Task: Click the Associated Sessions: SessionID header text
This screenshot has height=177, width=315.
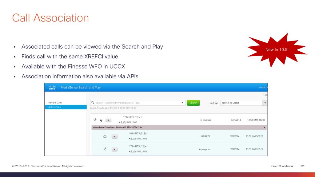Action: (x=118, y=128)
